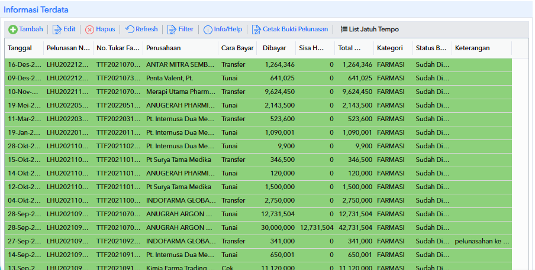Select the 341,000 Dibayar cell
535x270 pixels.
click(x=276, y=242)
